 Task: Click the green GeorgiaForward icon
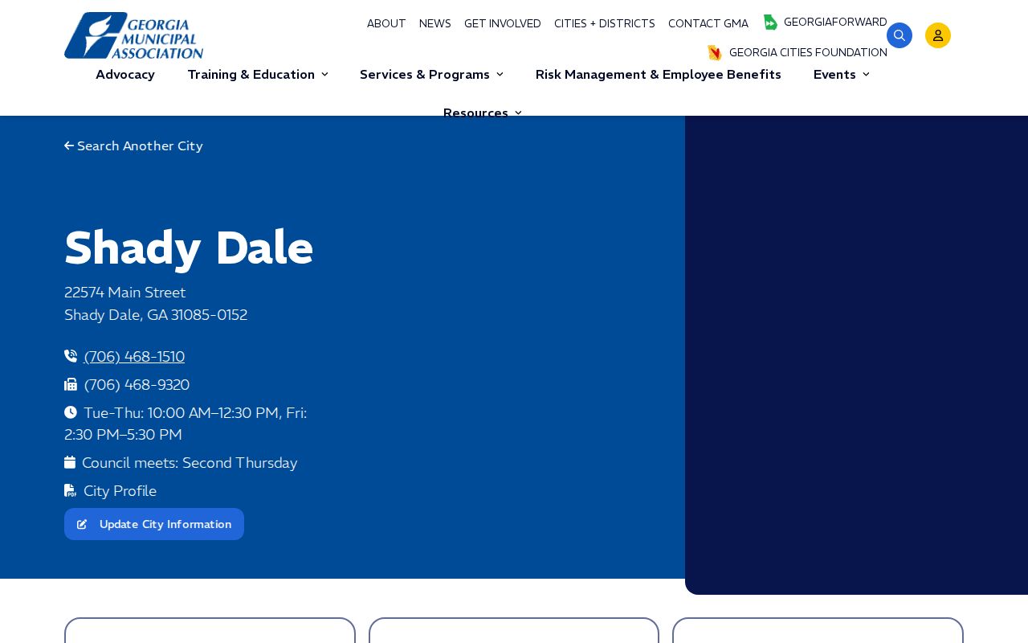[770, 23]
